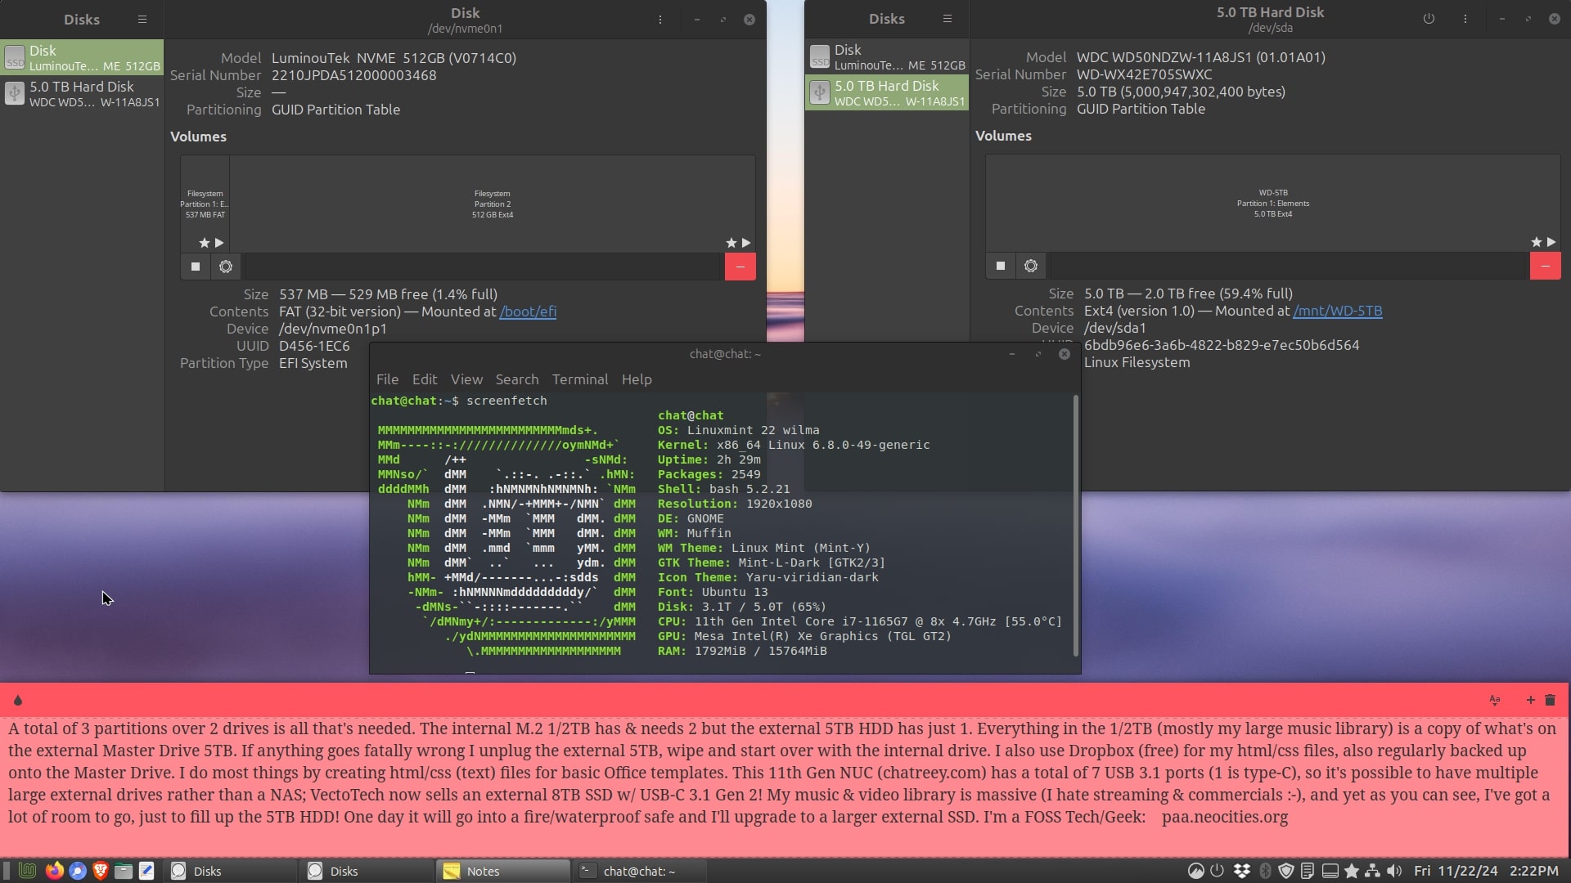1571x883 pixels.
Task: Open hamburger menu in left Disks sidebar
Action: 142,19
